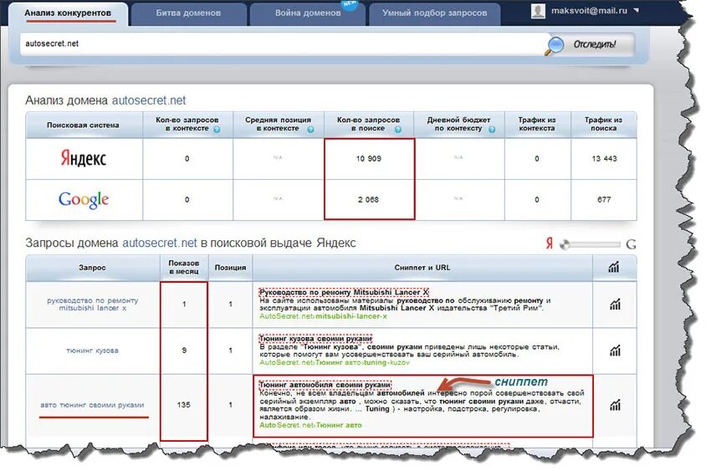Click the magnifying glass search icon
711x476 pixels.
coord(554,46)
